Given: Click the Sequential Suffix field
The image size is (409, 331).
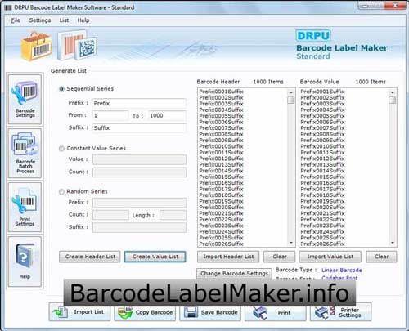Looking at the screenshot, I should click(x=139, y=128).
